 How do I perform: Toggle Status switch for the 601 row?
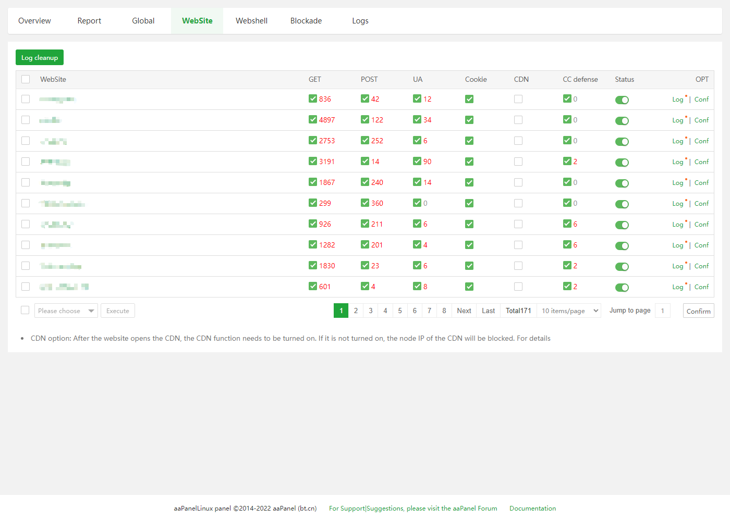point(622,288)
